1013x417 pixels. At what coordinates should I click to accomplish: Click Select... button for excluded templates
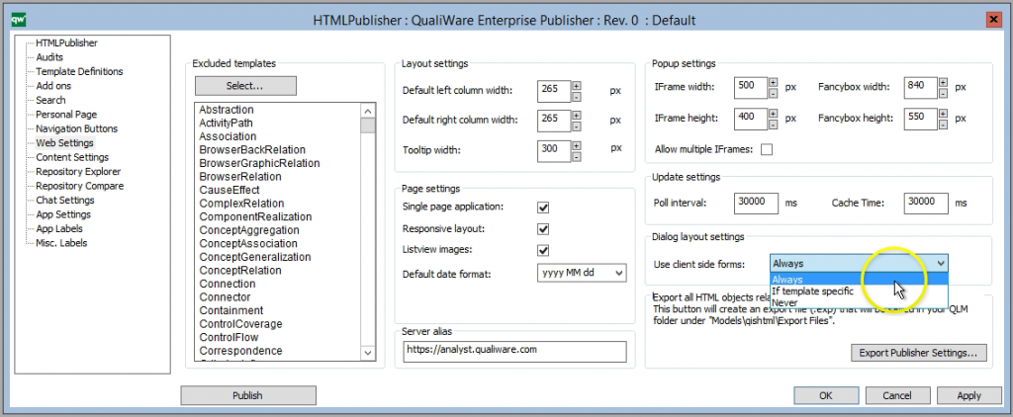click(245, 86)
